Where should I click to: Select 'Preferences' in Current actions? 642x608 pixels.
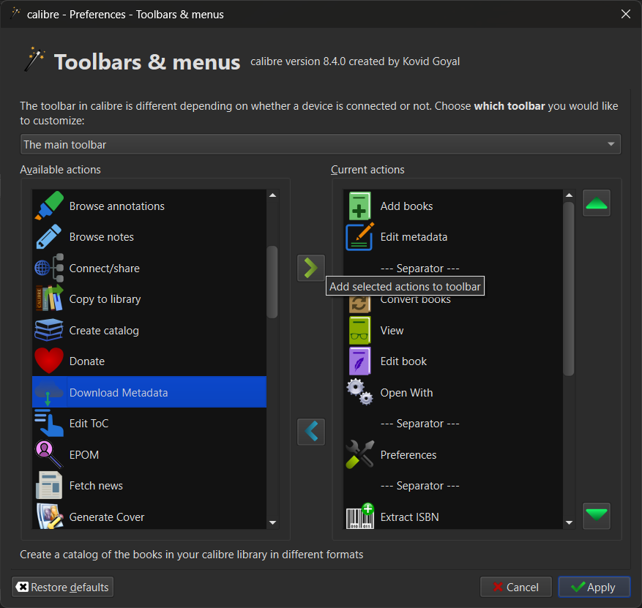pyautogui.click(x=453, y=454)
